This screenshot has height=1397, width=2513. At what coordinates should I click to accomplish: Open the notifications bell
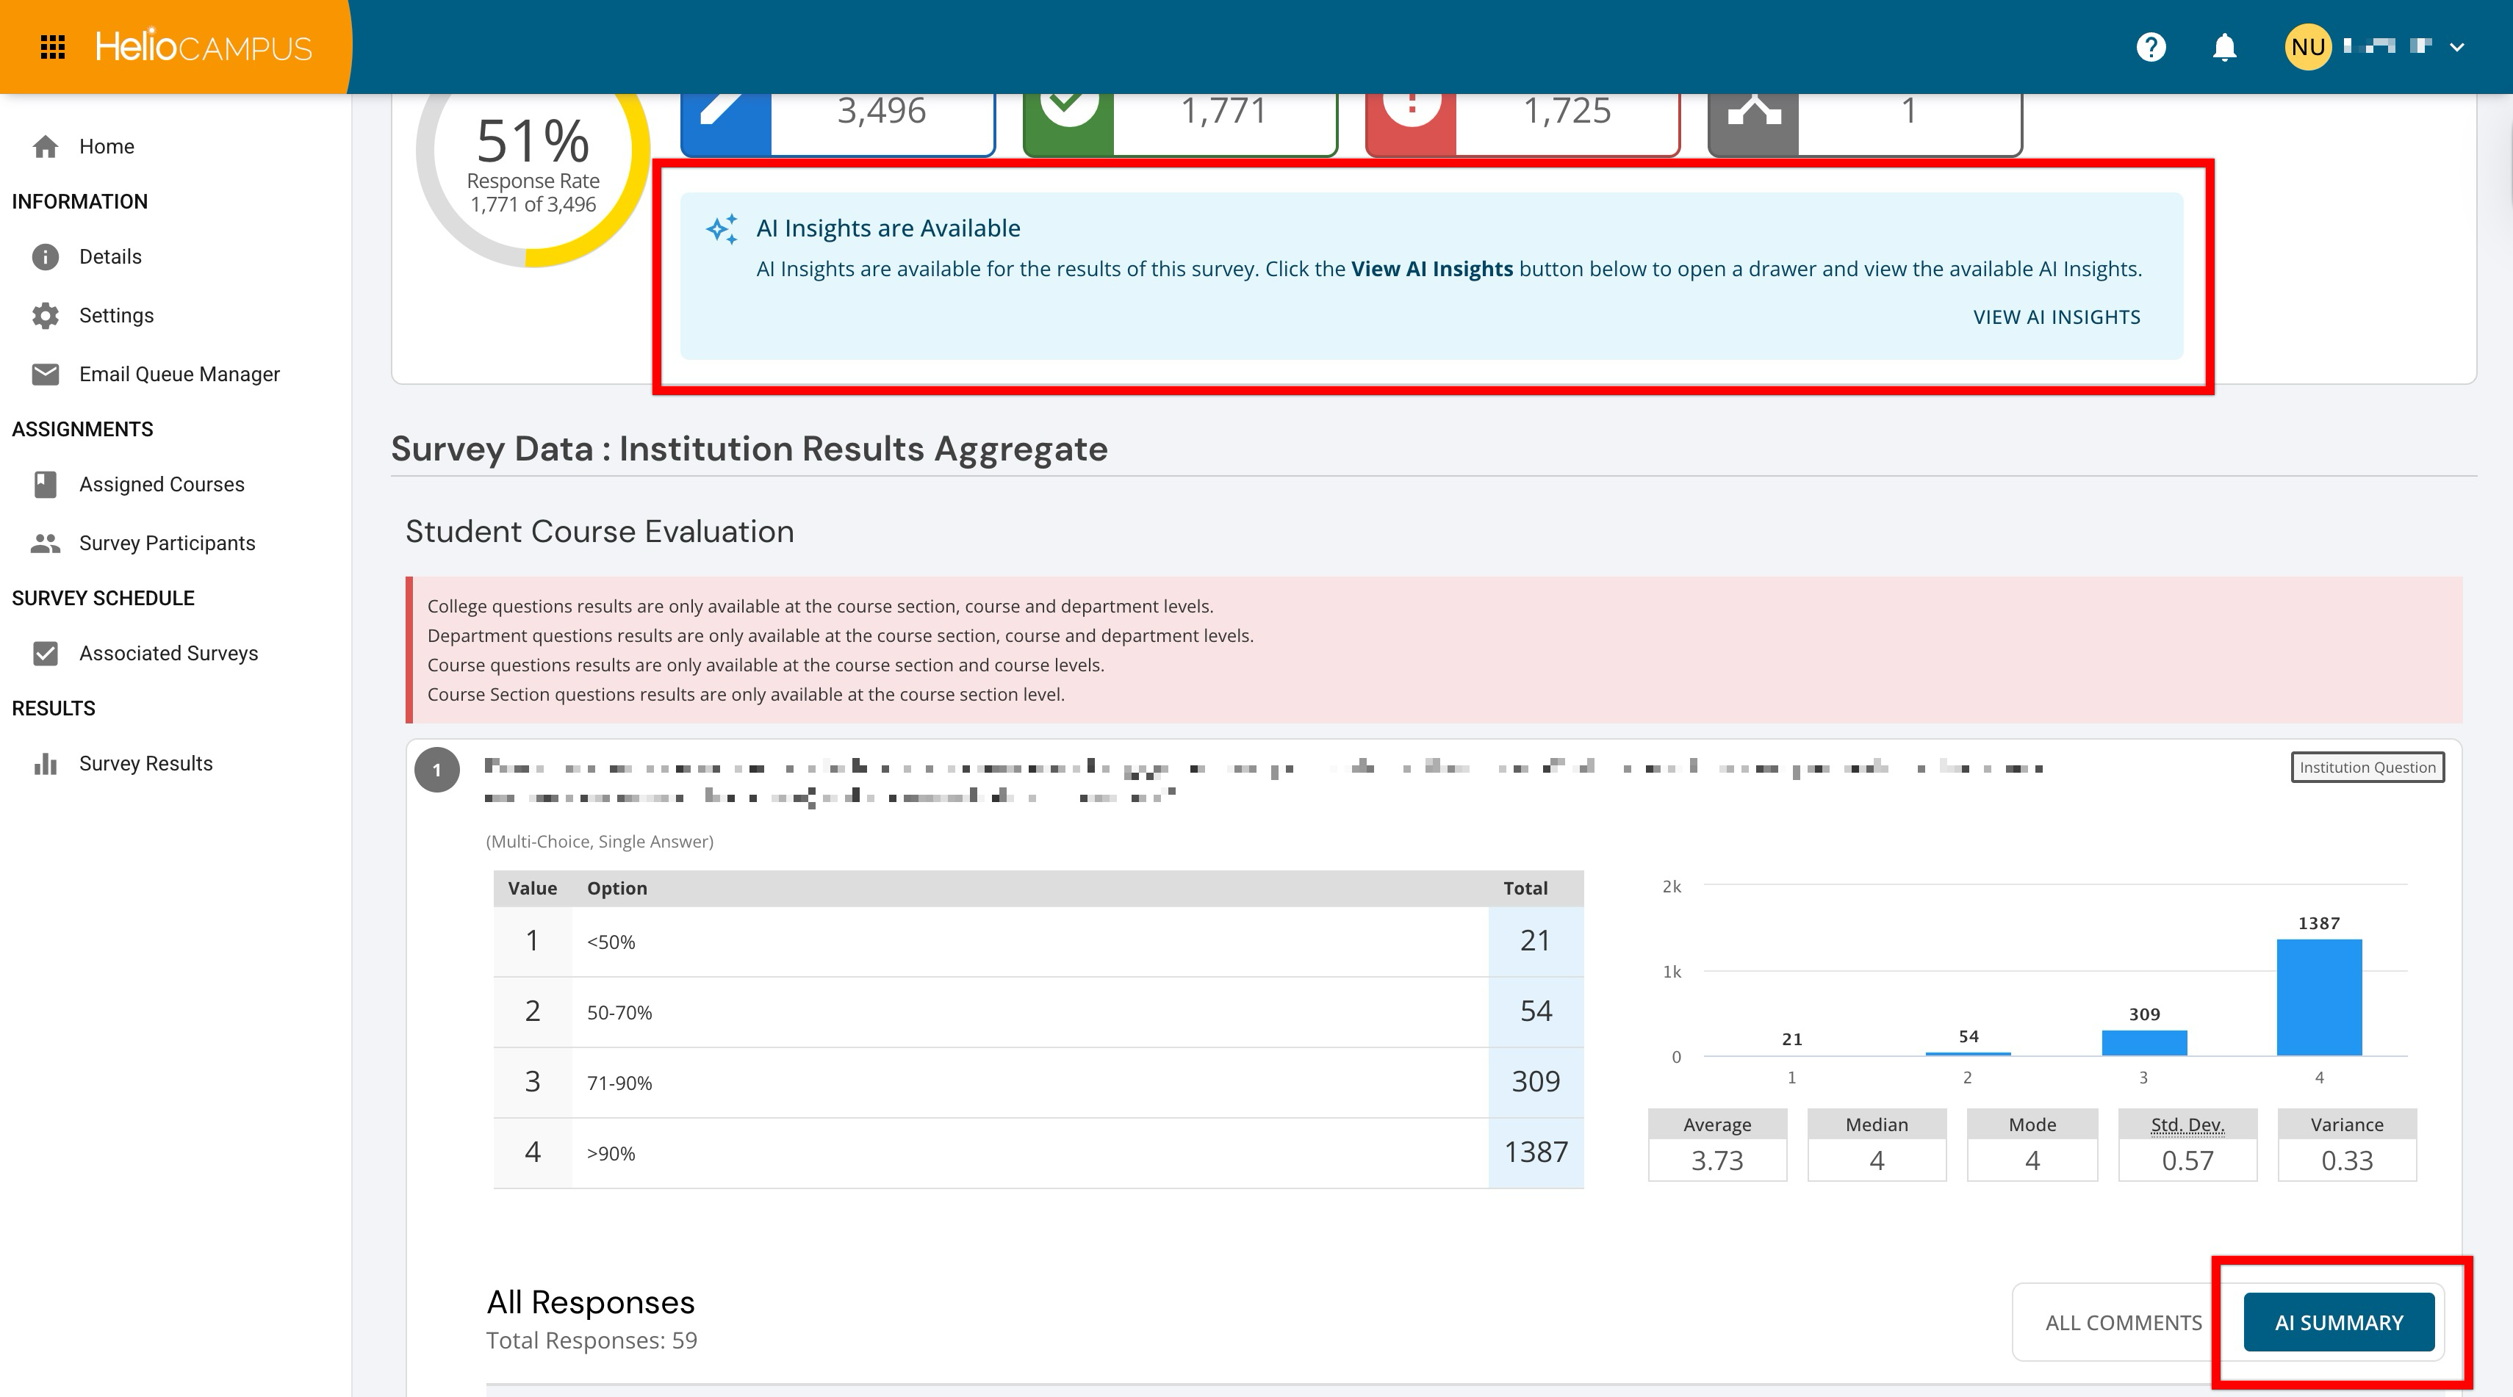pos(2224,47)
